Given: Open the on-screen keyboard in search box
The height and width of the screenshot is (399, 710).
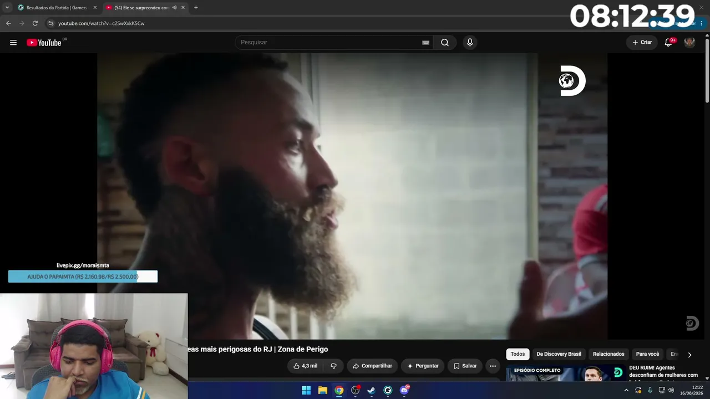Looking at the screenshot, I should tap(425, 43).
